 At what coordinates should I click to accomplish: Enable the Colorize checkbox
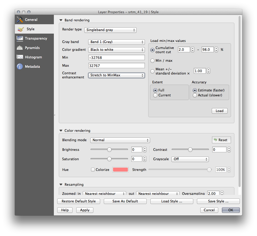[x=93, y=170]
